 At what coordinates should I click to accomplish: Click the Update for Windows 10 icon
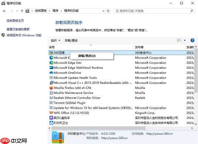(x=51, y=108)
